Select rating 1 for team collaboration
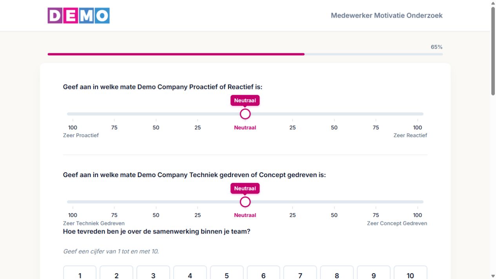 80,273
